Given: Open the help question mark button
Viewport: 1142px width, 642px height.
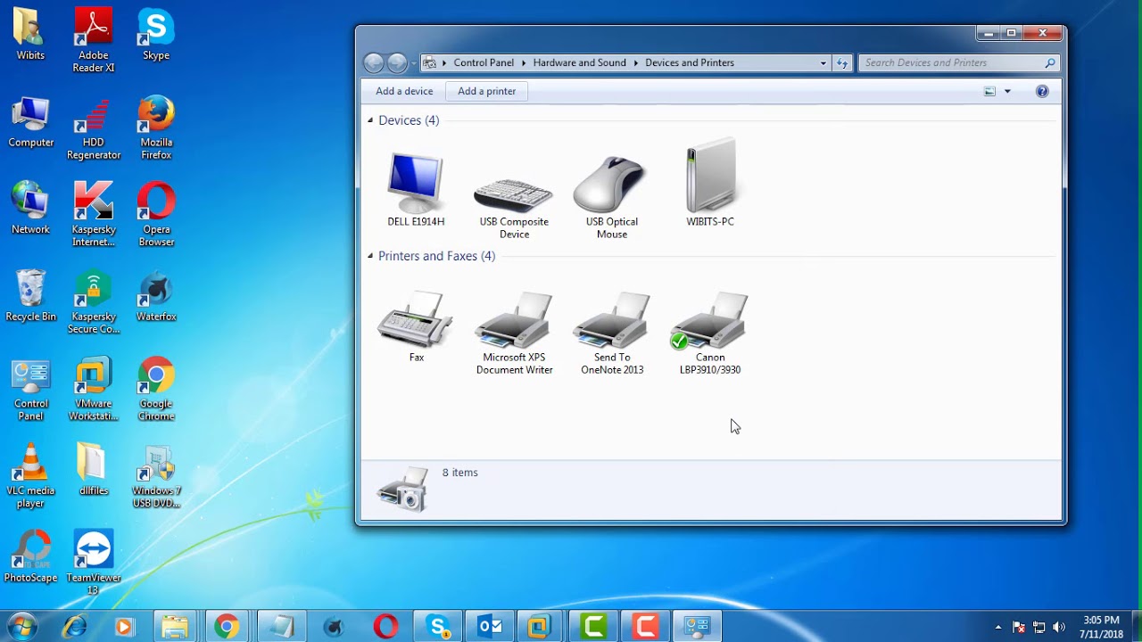Looking at the screenshot, I should 1042,91.
